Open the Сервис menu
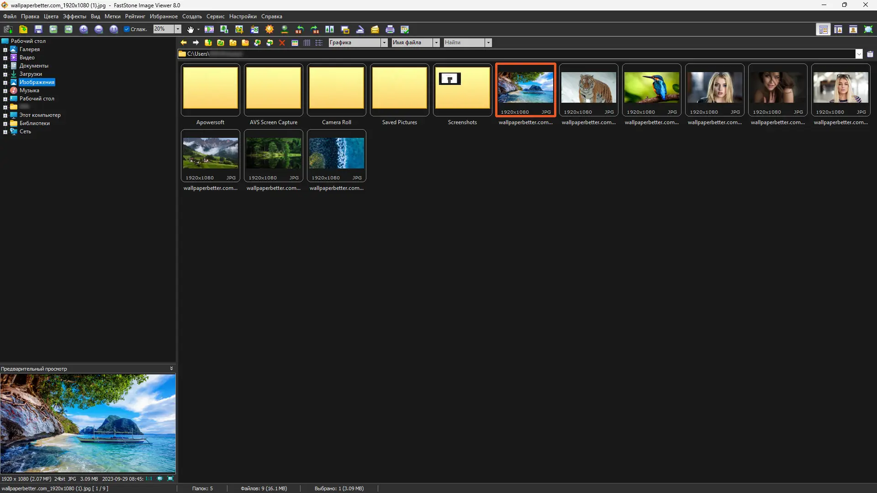Viewport: 877px width, 493px height. [x=215, y=16]
